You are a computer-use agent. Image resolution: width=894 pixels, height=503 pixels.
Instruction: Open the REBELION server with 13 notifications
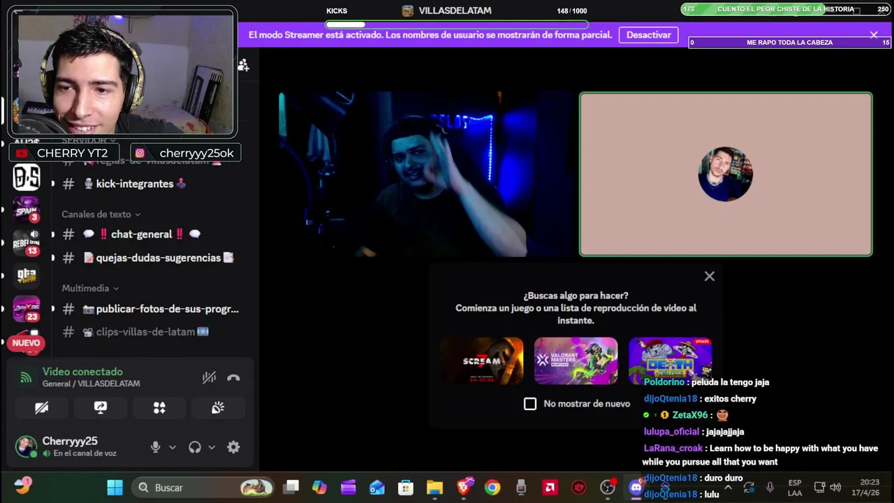click(x=27, y=242)
